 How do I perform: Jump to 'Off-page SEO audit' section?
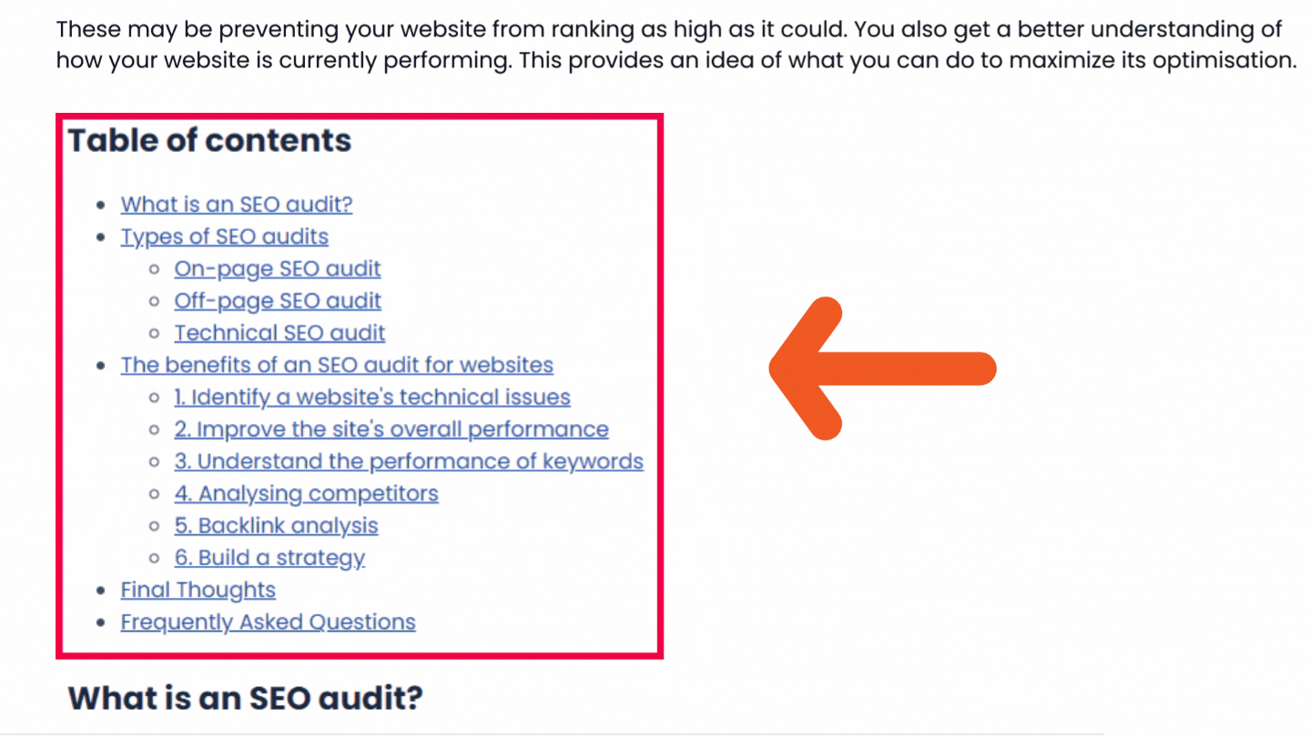278,301
